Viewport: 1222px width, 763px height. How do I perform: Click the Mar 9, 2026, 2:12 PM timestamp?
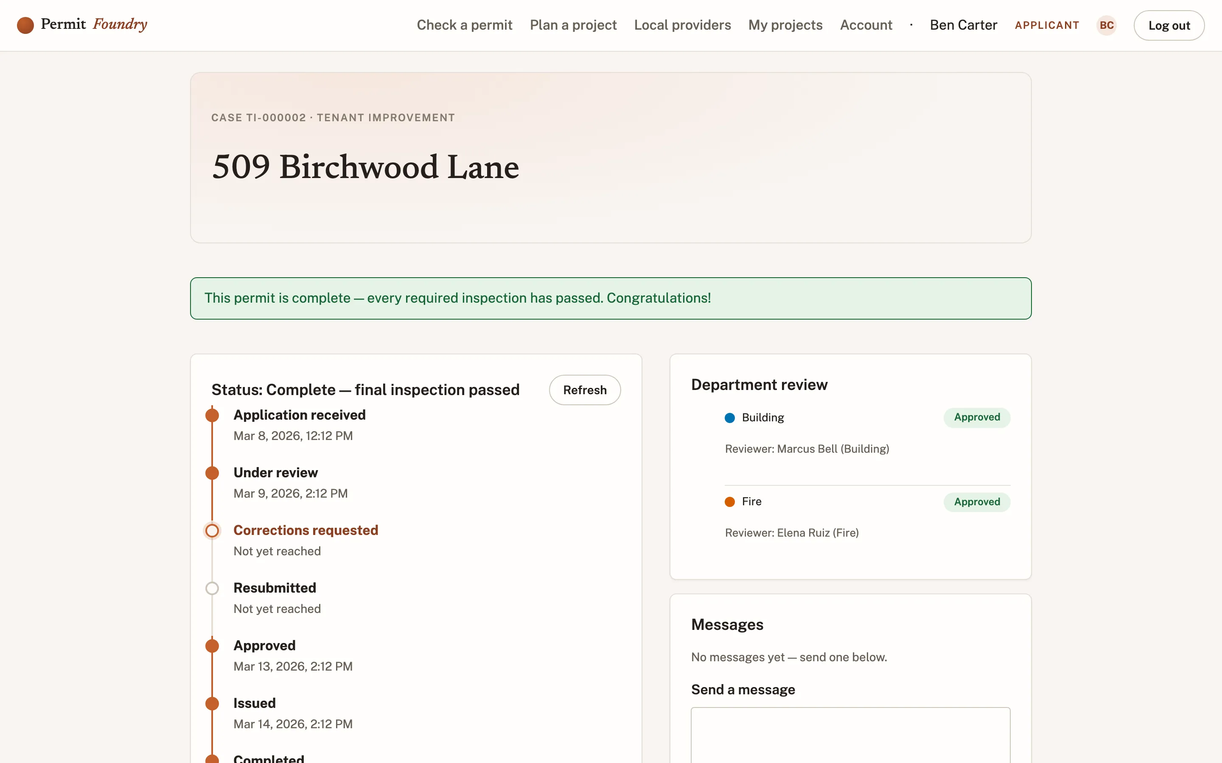pos(290,493)
